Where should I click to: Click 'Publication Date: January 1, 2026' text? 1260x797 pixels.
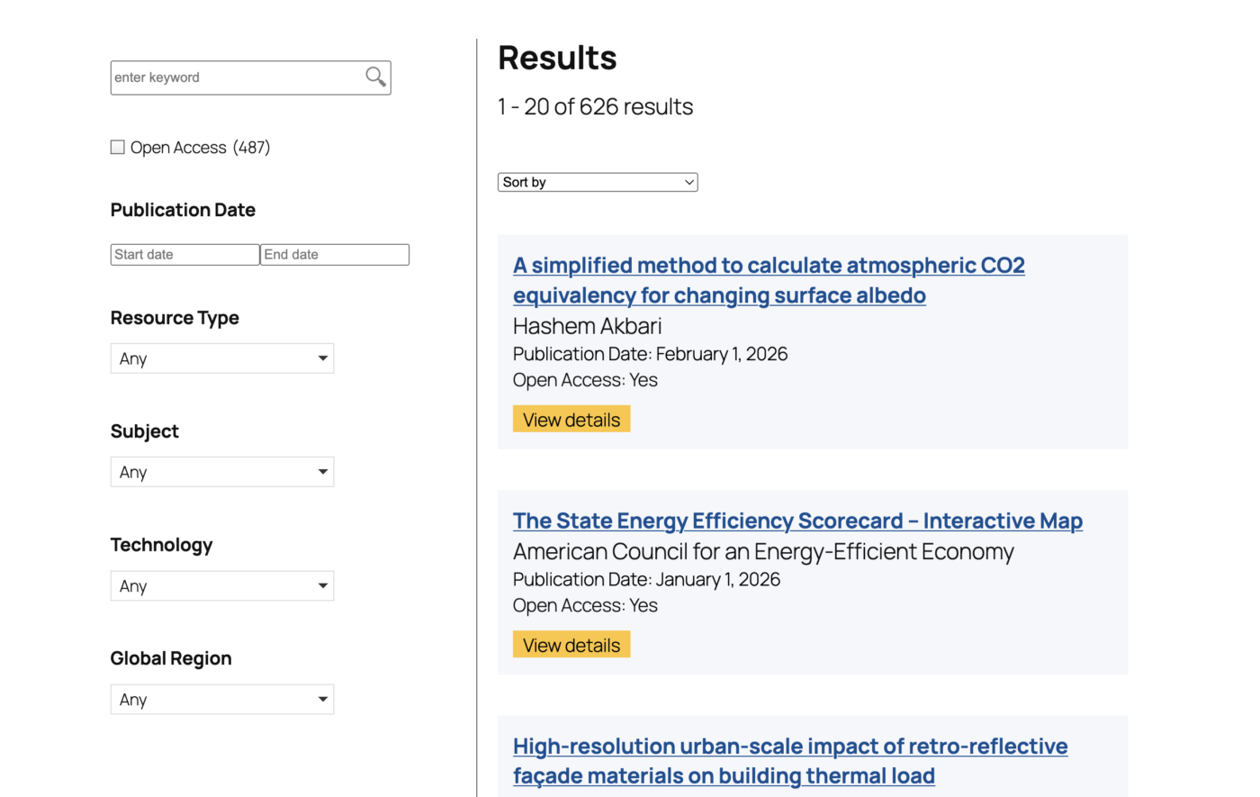point(646,579)
